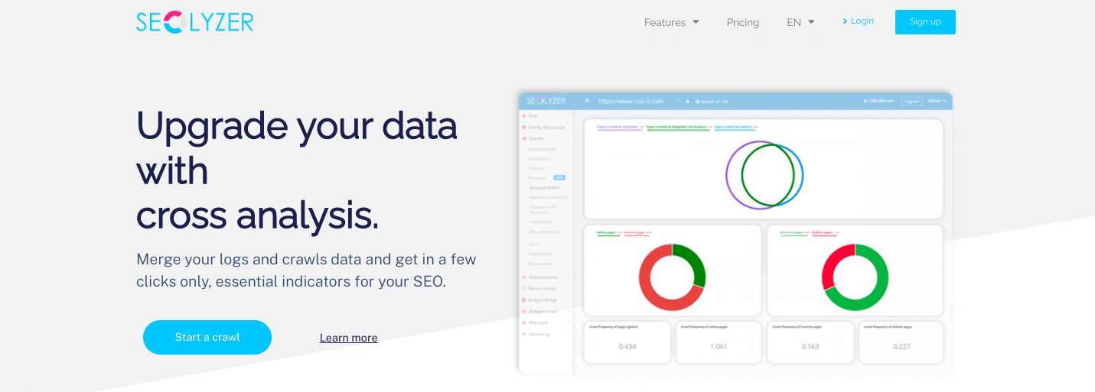Click the Seolyzer logo inside the dashboard preview
The height and width of the screenshot is (392, 1095).
tap(546, 101)
